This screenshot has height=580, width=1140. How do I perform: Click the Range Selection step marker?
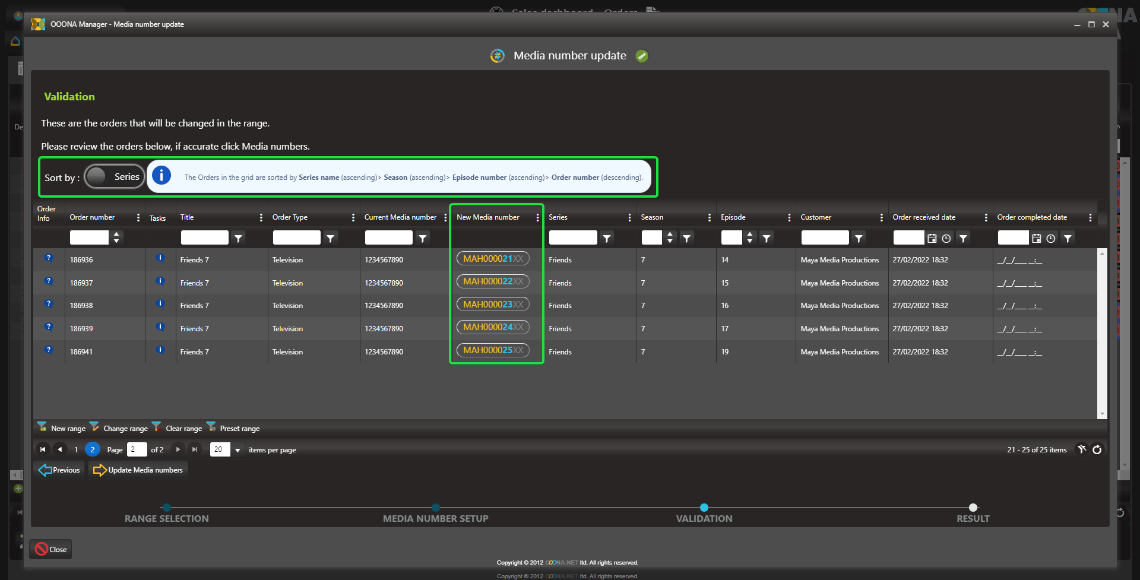(167, 508)
